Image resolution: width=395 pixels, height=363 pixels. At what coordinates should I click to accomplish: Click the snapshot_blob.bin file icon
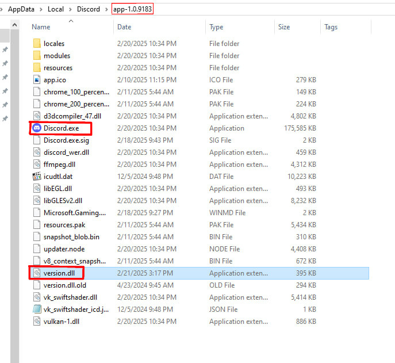(x=37, y=236)
